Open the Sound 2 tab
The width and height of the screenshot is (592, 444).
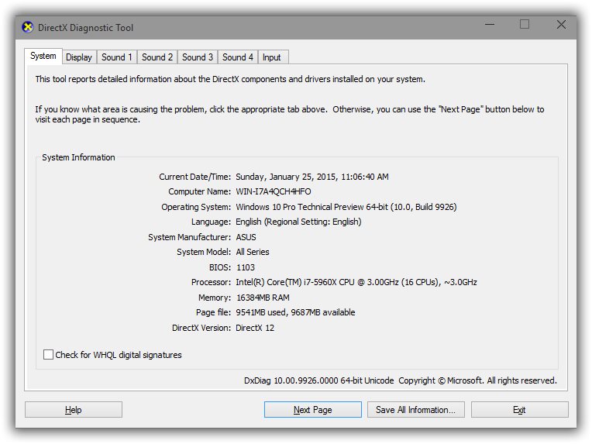[157, 57]
